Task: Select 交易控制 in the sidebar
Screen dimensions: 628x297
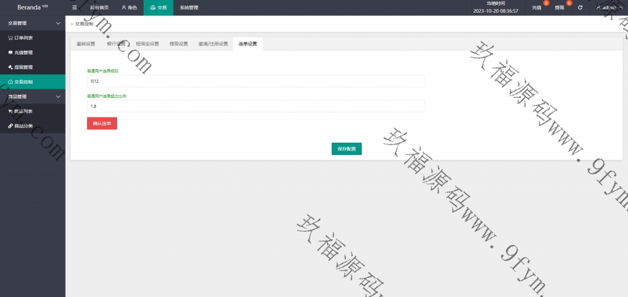Action: 25,82
